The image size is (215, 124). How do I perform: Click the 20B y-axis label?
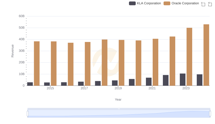coord(22,62)
